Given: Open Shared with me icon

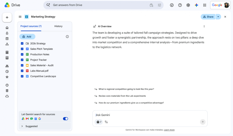Looking at the screenshot, I should pos(7,66).
